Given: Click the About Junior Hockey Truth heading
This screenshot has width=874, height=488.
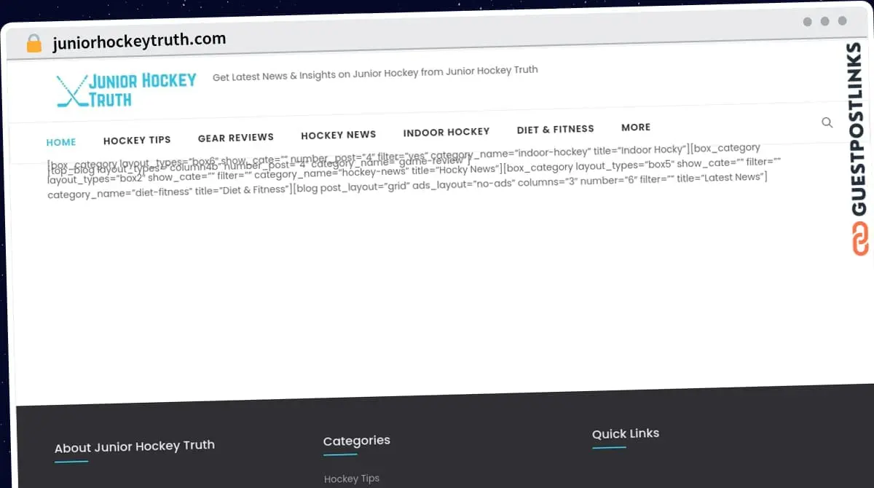Looking at the screenshot, I should pyautogui.click(x=135, y=446).
